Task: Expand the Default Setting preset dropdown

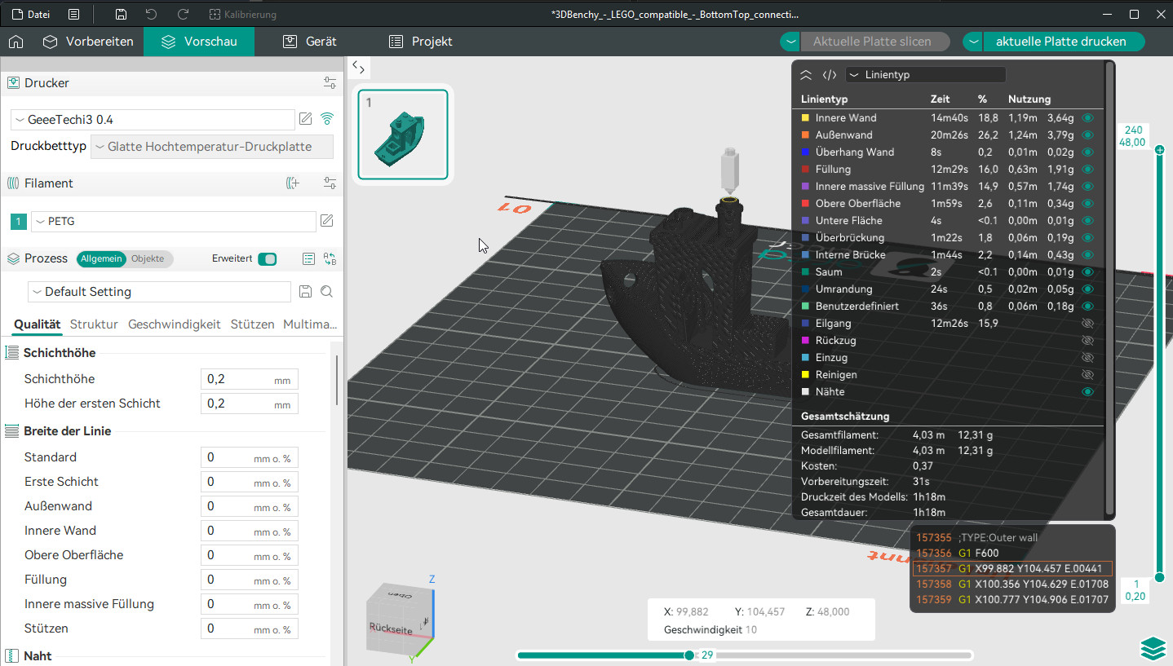Action: click(159, 292)
